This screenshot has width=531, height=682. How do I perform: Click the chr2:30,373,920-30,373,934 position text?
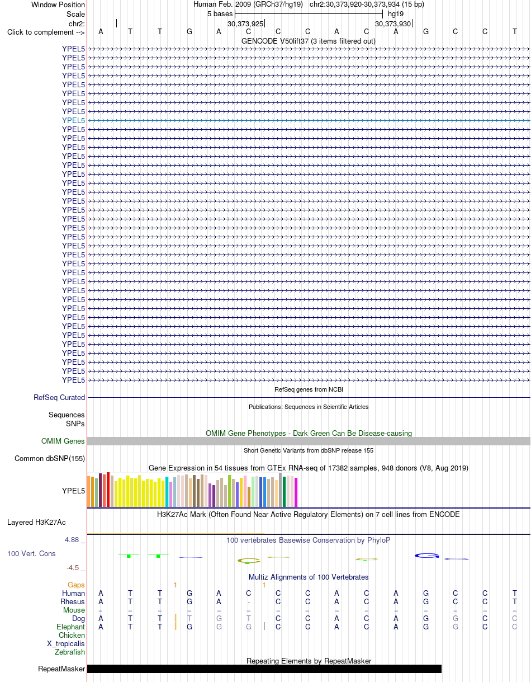tap(366, 5)
